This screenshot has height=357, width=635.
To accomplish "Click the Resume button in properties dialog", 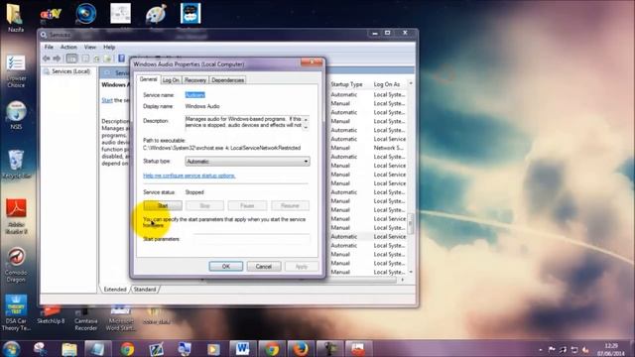I will click(x=290, y=205).
